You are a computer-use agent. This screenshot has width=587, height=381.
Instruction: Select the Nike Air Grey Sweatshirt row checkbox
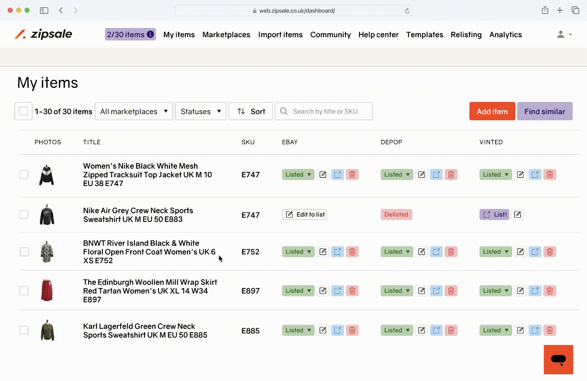[24, 215]
